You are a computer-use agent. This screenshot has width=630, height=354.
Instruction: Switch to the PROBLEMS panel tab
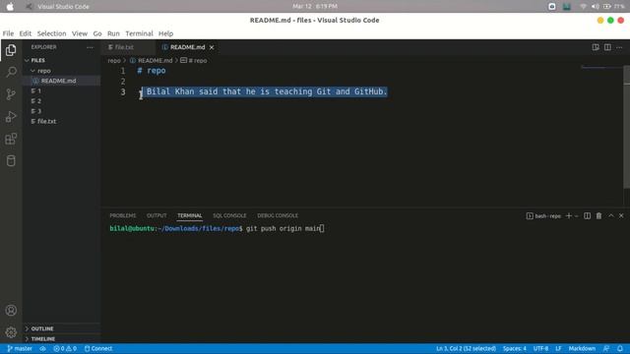(x=123, y=216)
